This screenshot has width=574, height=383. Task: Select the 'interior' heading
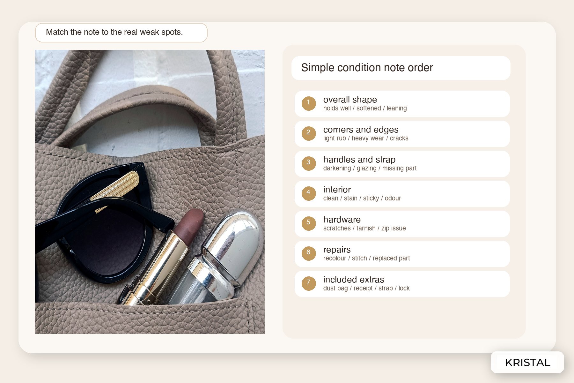[337, 190]
